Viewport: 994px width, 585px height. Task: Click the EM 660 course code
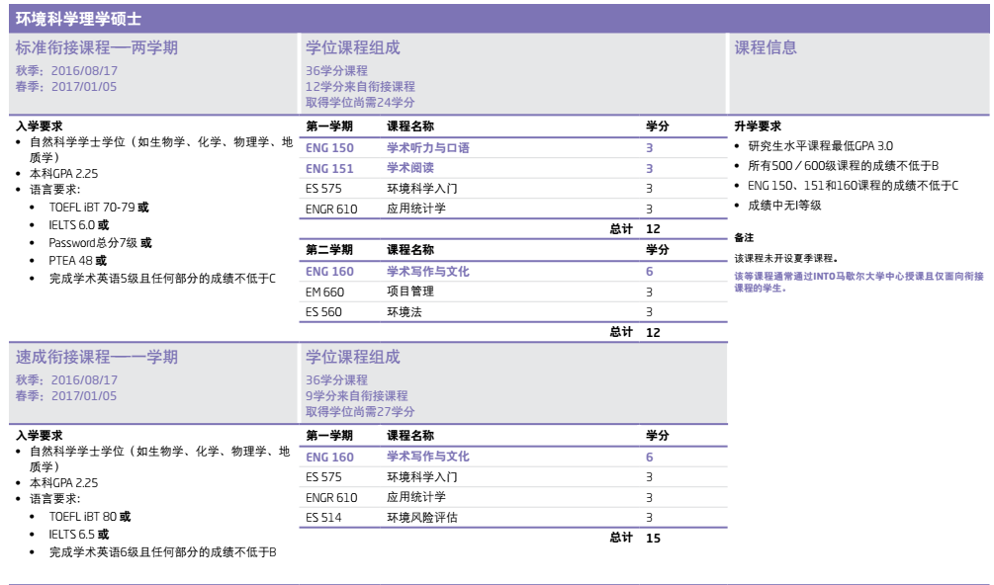pos(325,292)
